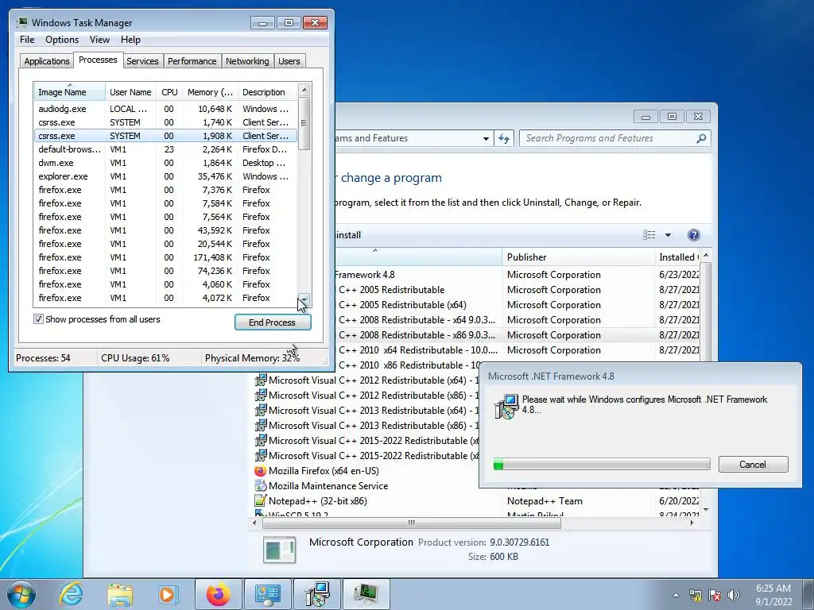
Task: Select the dwm.exe process row
Action: (x=165, y=163)
